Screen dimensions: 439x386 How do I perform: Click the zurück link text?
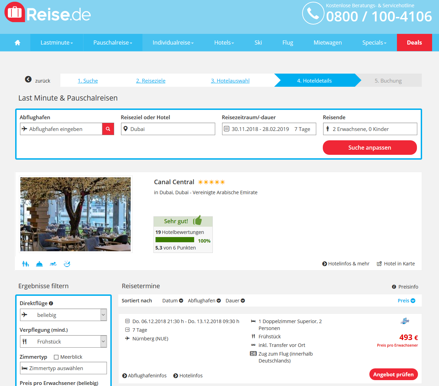click(43, 81)
